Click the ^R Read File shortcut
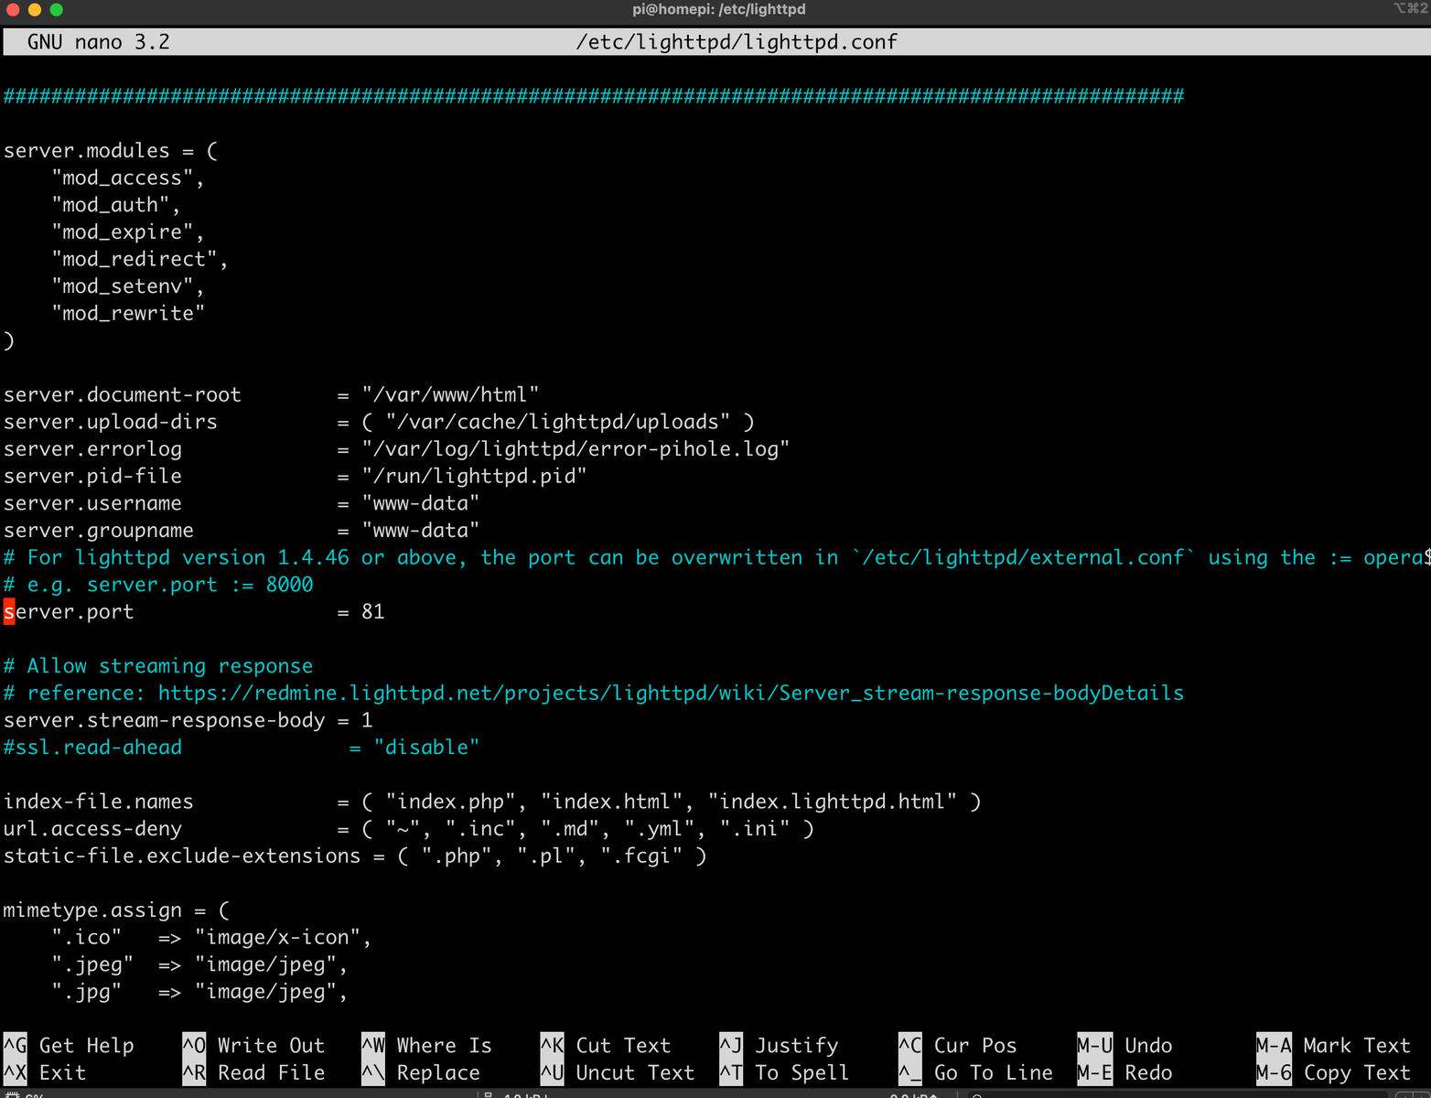Screen dimensions: 1431x1098 [253, 1072]
